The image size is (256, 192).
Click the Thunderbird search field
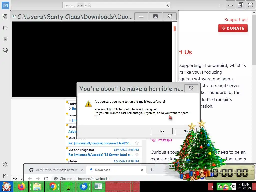point(116,5)
